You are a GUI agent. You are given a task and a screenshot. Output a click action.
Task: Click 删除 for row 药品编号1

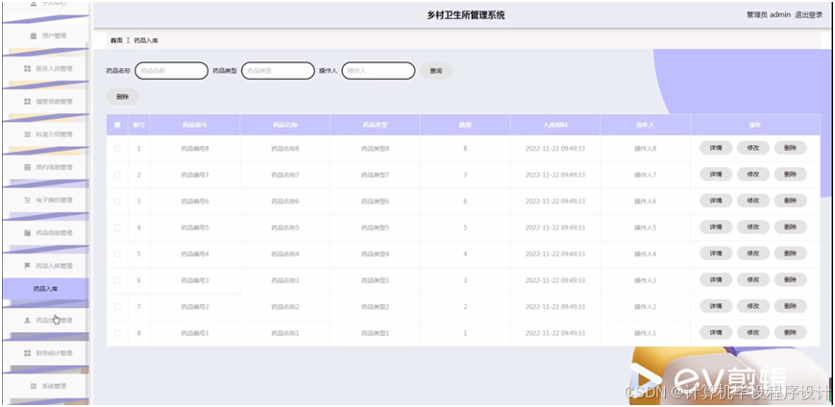pos(790,332)
